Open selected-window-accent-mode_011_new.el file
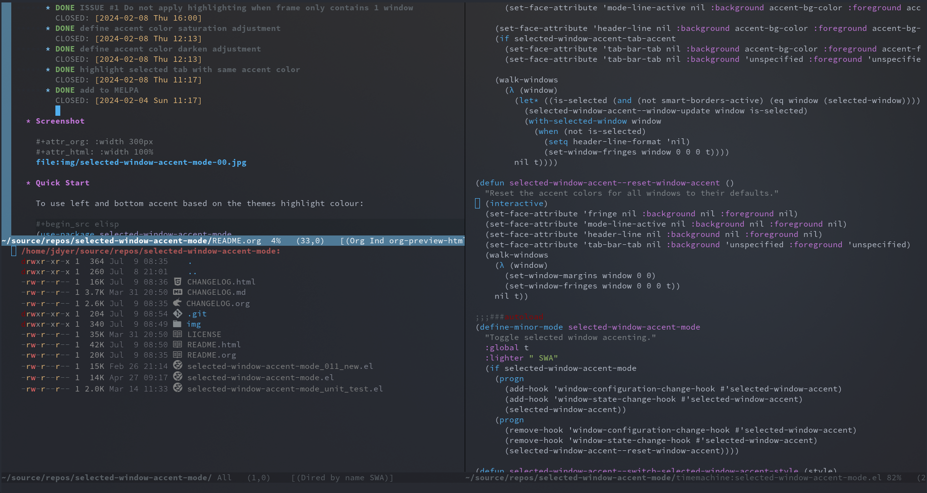 [x=280, y=366]
